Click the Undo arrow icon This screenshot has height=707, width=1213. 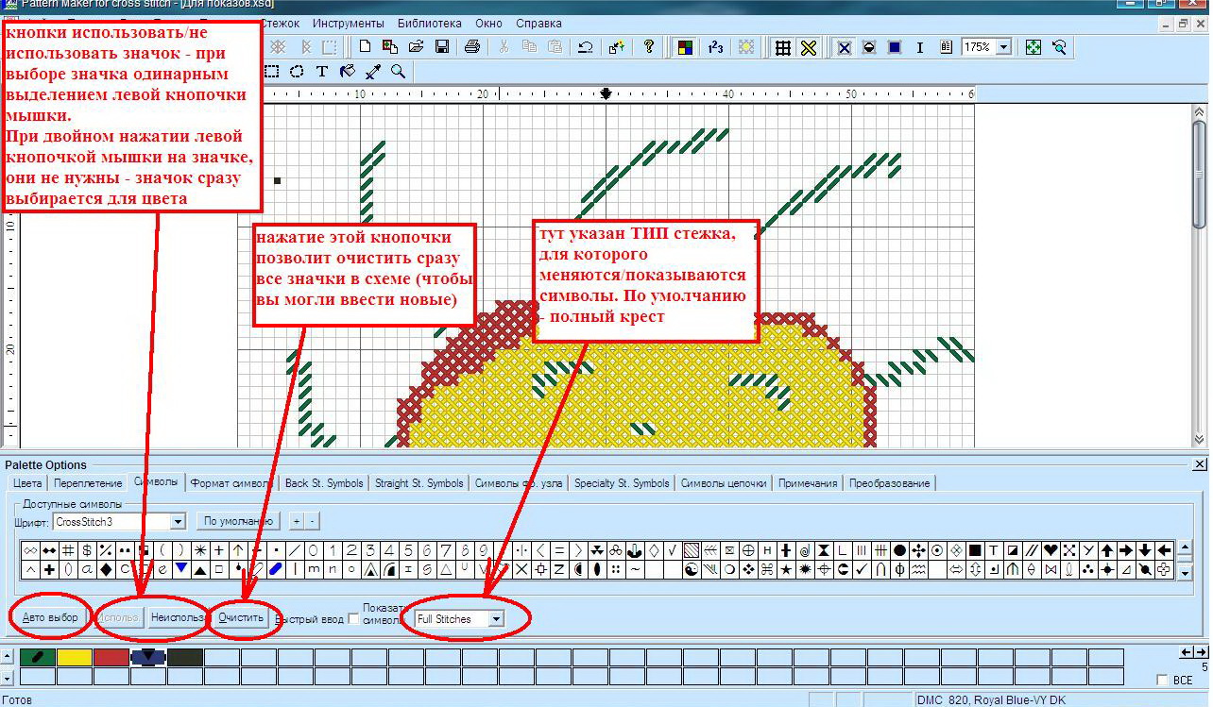pyautogui.click(x=586, y=47)
